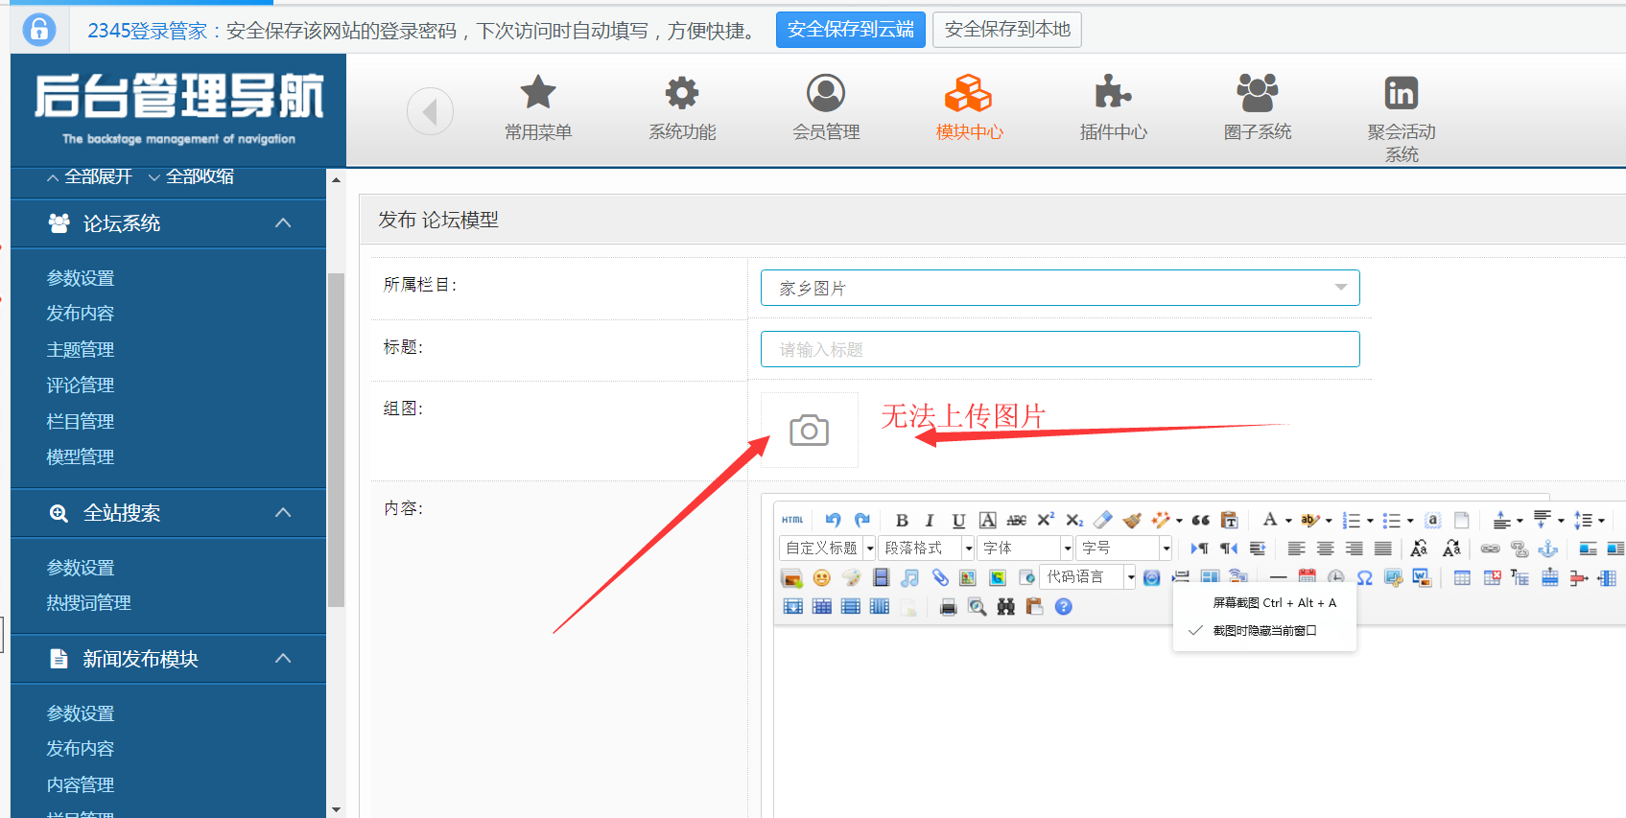This screenshot has width=1626, height=818.
Task: Open the 段落格式 paragraph format dropdown
Action: click(926, 548)
